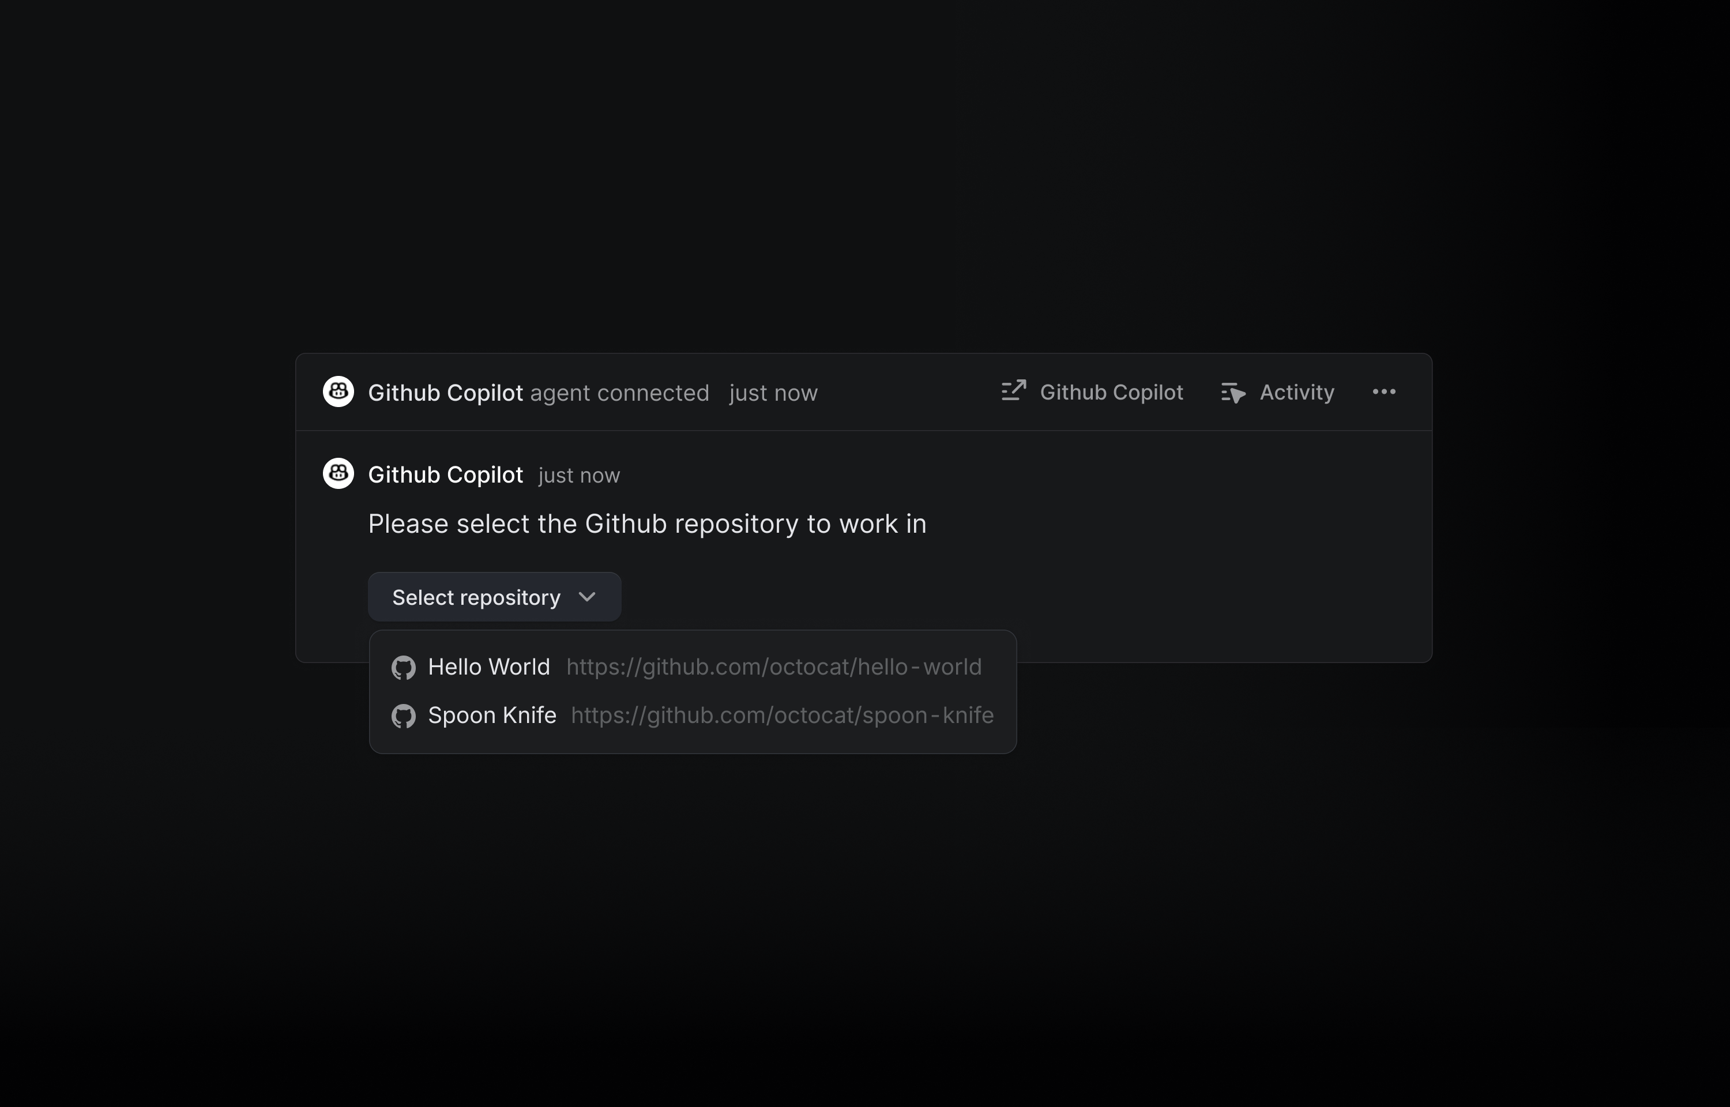This screenshot has height=1107, width=1730.
Task: Open the Github Copilot panel
Action: 1111,393
